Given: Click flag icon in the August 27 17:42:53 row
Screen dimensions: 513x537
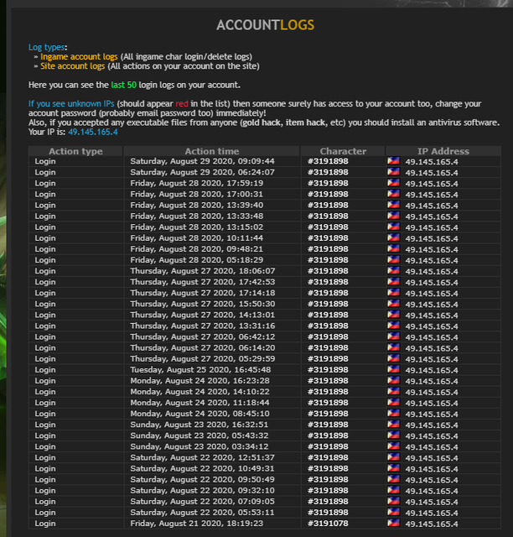Looking at the screenshot, I should pos(393,281).
